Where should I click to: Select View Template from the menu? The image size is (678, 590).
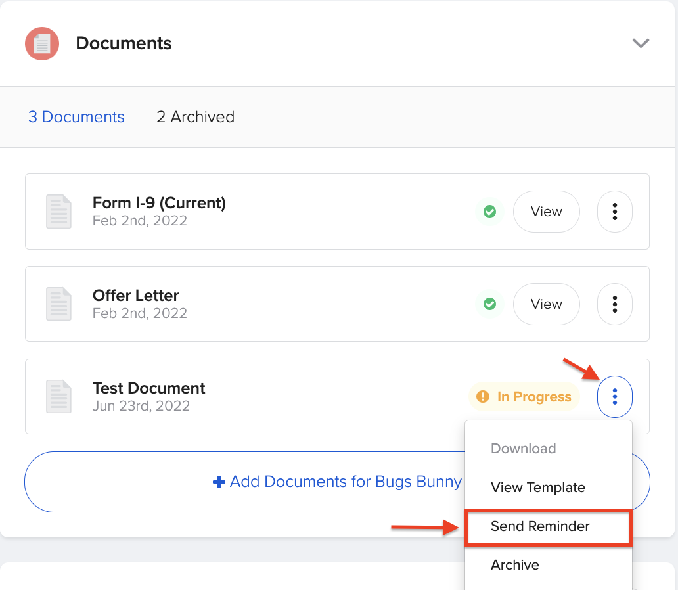point(538,488)
